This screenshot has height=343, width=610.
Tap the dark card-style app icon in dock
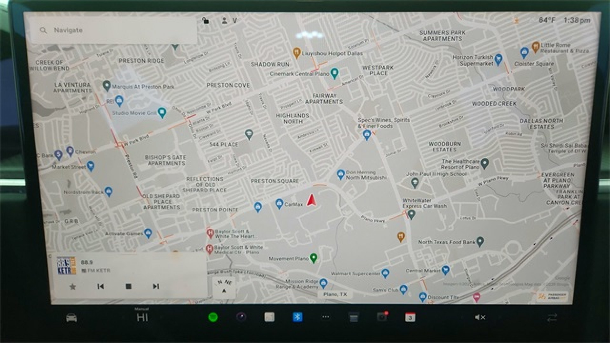[354, 317]
